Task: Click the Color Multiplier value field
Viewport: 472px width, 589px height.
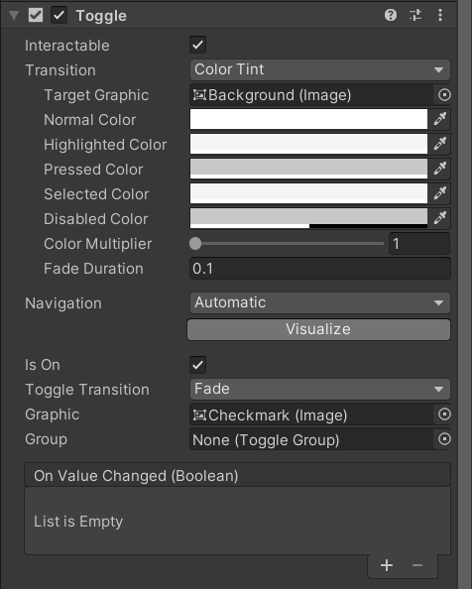Action: (419, 244)
